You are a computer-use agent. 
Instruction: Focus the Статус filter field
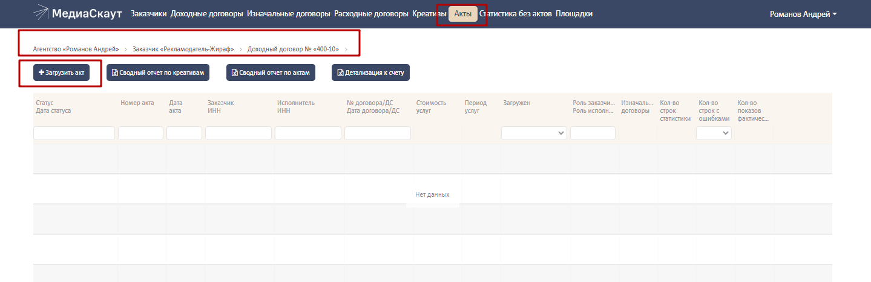click(x=74, y=133)
